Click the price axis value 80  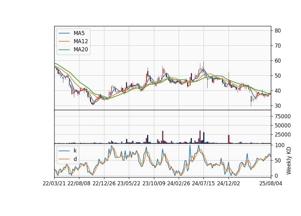pyautogui.click(x=278, y=31)
